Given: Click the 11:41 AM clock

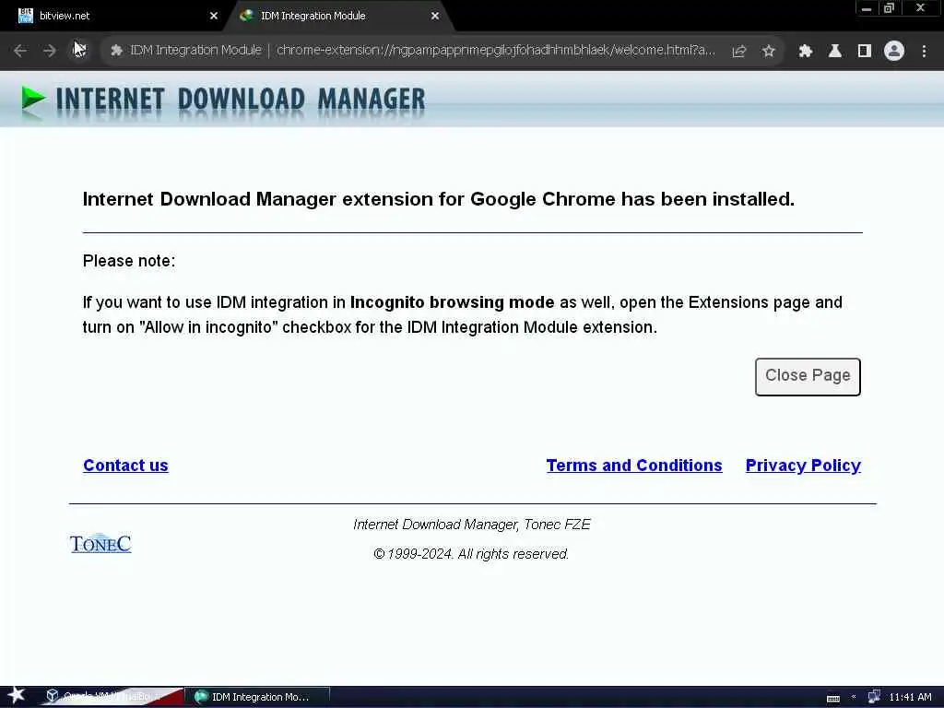Looking at the screenshot, I should (x=910, y=697).
